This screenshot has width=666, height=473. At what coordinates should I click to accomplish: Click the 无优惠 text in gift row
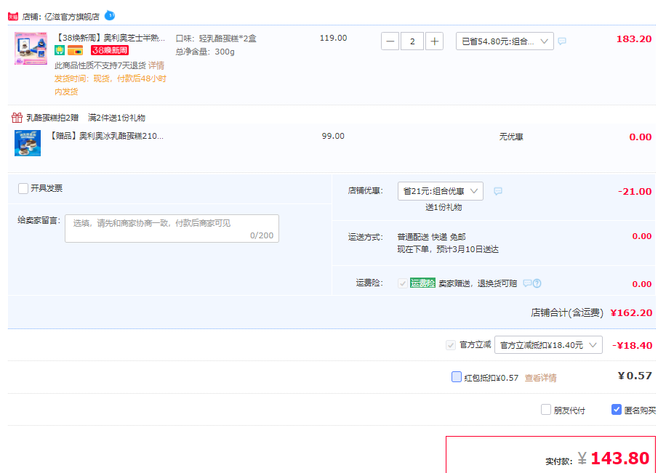click(511, 137)
